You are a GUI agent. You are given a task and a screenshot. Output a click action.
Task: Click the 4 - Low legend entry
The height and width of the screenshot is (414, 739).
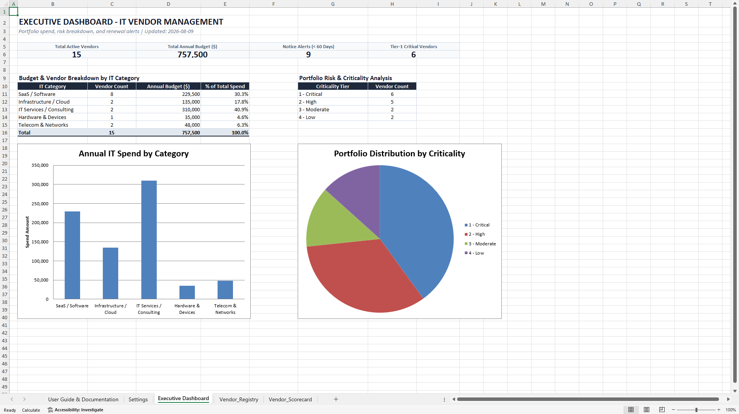(474, 253)
